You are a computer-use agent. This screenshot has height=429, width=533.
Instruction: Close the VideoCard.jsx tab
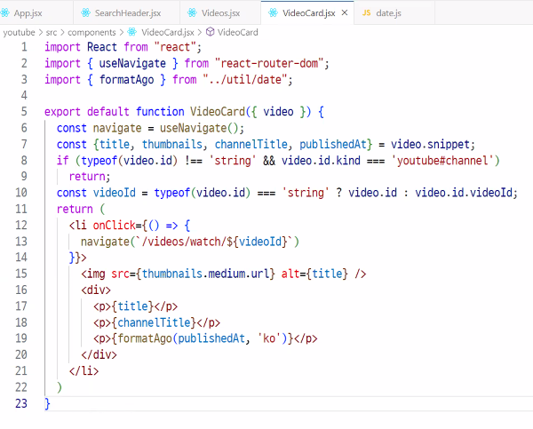345,12
